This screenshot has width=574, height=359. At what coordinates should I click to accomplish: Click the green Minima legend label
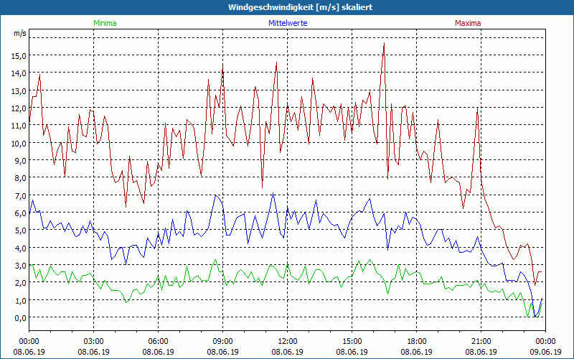pyautogui.click(x=105, y=23)
